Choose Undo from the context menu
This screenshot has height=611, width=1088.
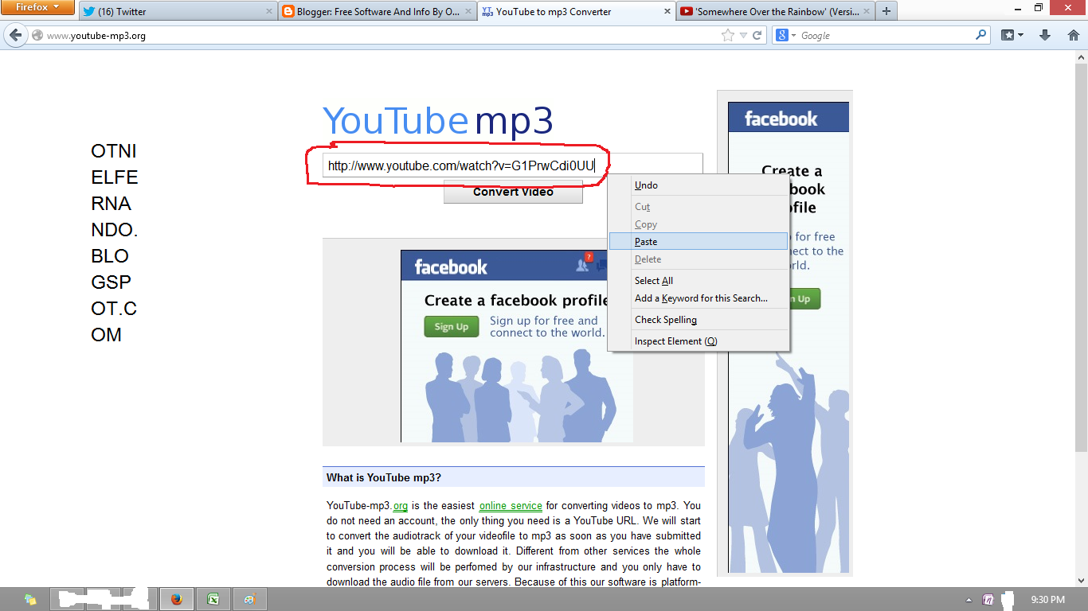click(698, 185)
